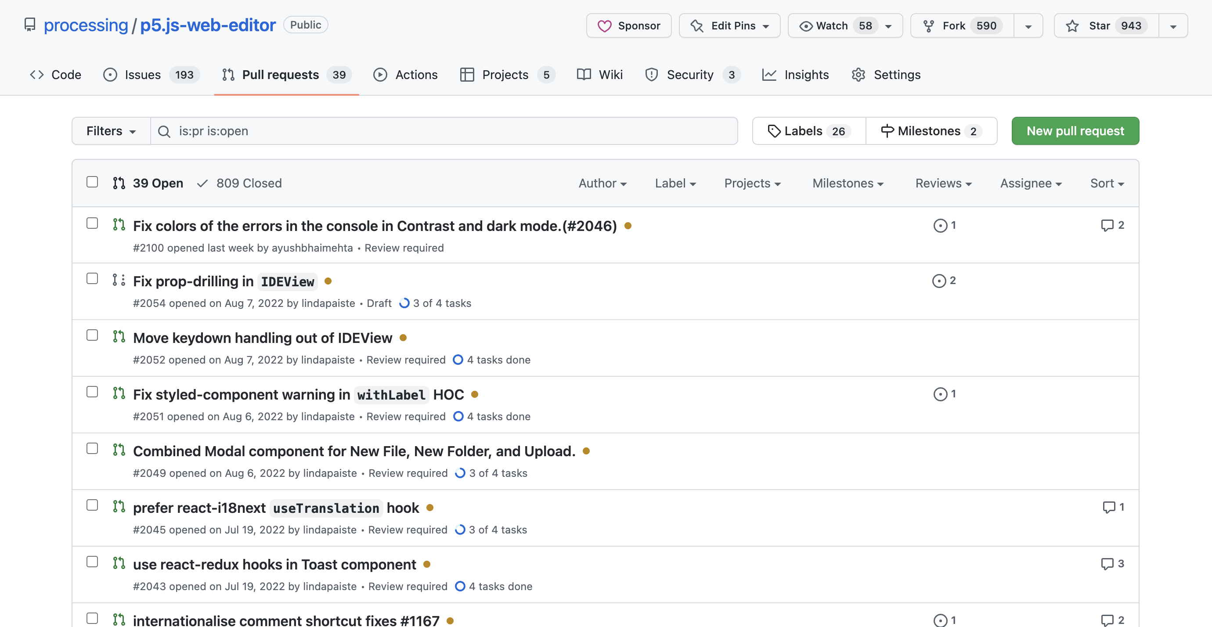1212x627 pixels.
Task: Check the box for internationalise comment shortcut PR
Action: point(92,619)
